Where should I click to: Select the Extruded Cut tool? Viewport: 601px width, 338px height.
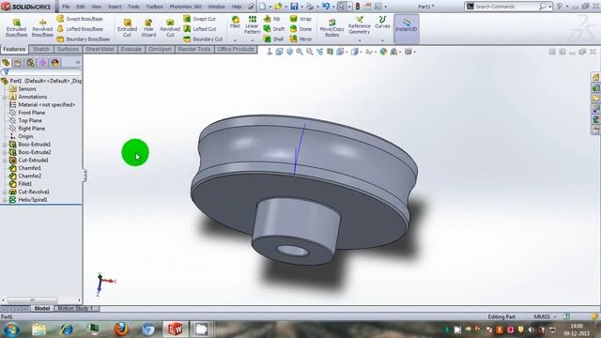click(x=128, y=28)
